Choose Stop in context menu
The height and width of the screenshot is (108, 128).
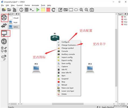[x=69, y=82]
